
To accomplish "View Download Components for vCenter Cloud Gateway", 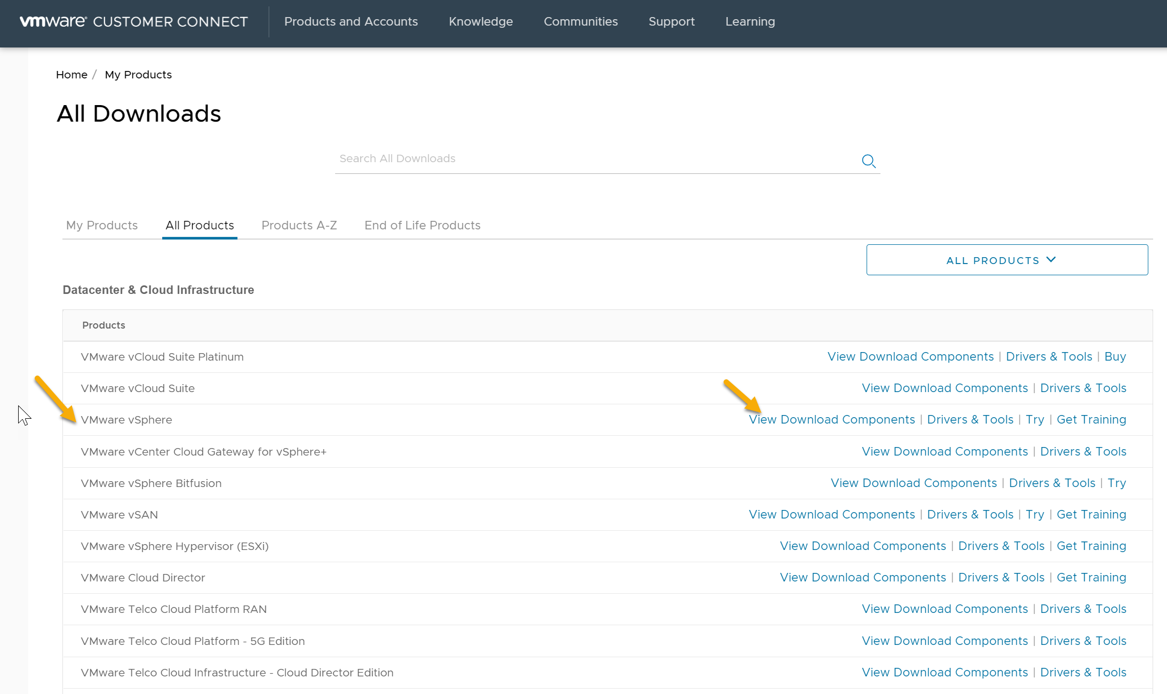I will click(944, 451).
